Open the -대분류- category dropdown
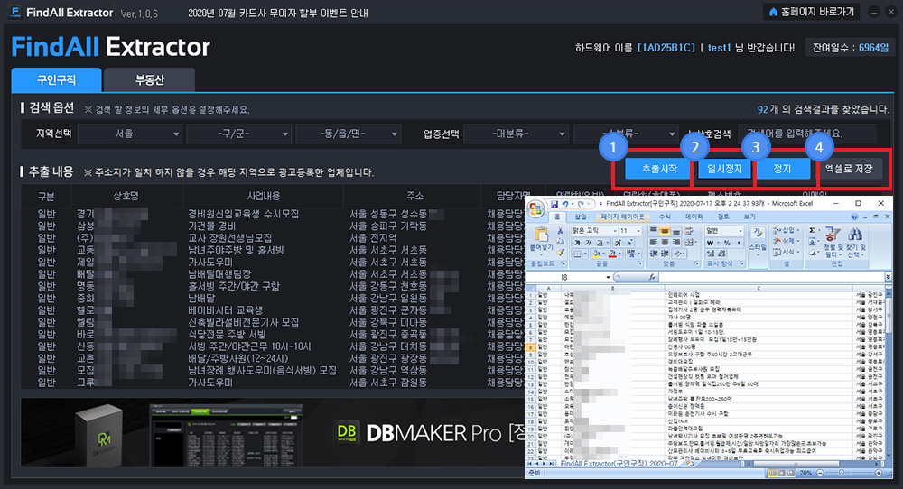This screenshot has width=903, height=489. point(516,134)
